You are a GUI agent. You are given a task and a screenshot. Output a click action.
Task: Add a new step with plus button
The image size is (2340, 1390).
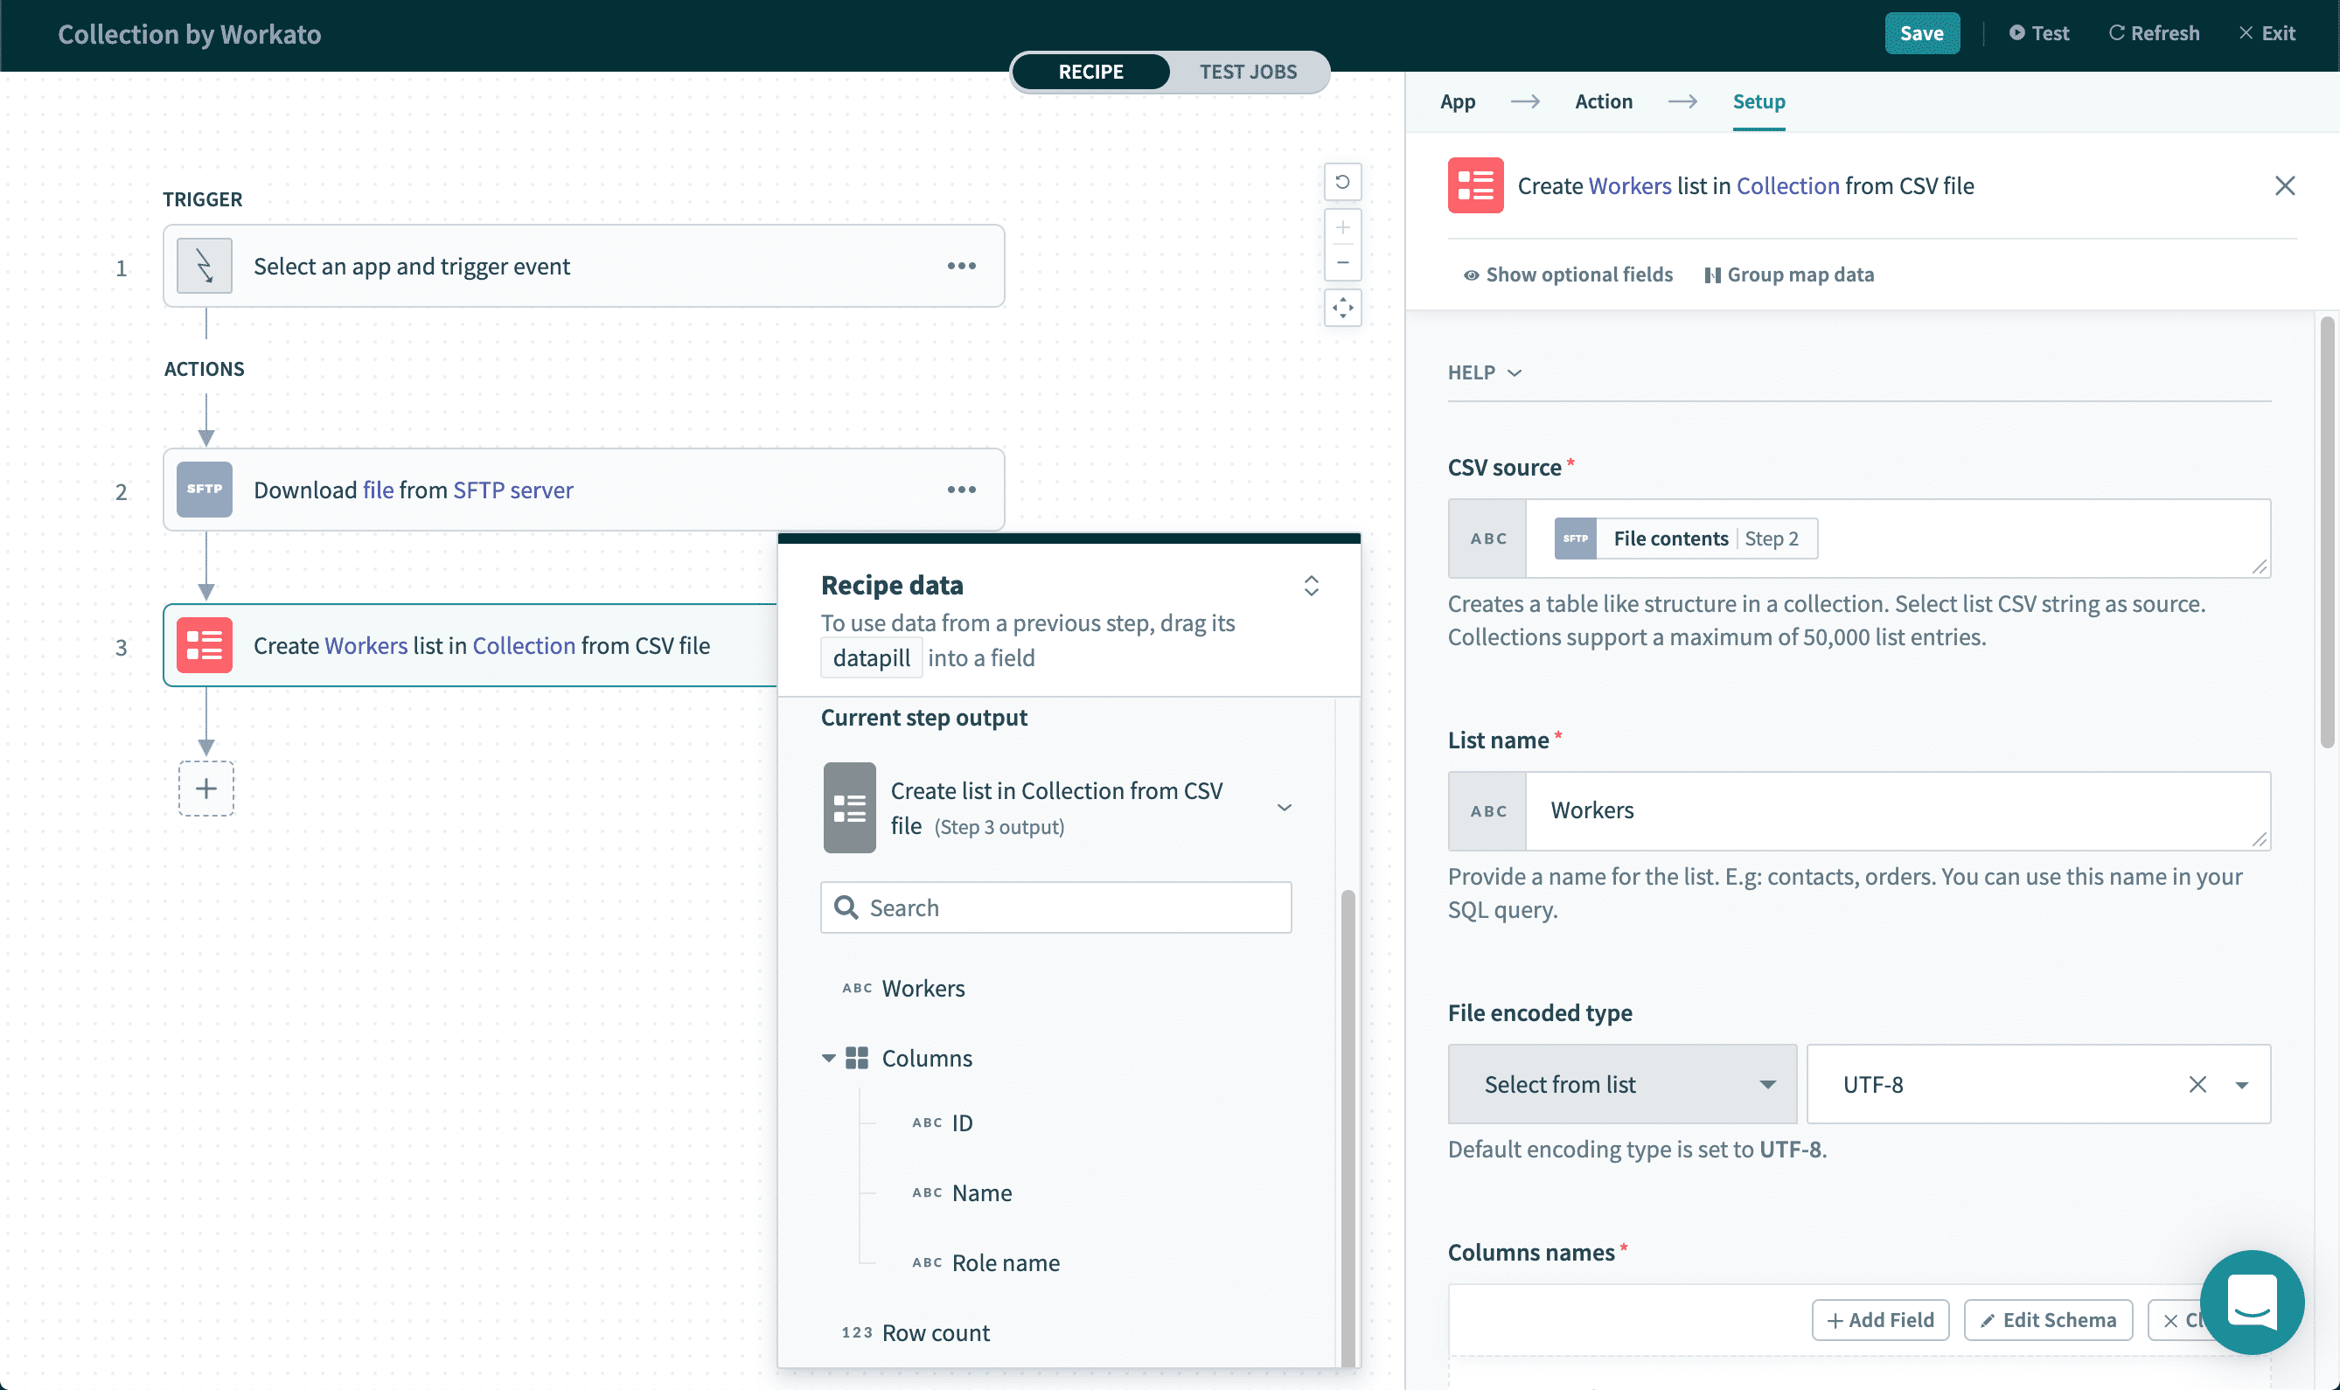[x=206, y=789]
